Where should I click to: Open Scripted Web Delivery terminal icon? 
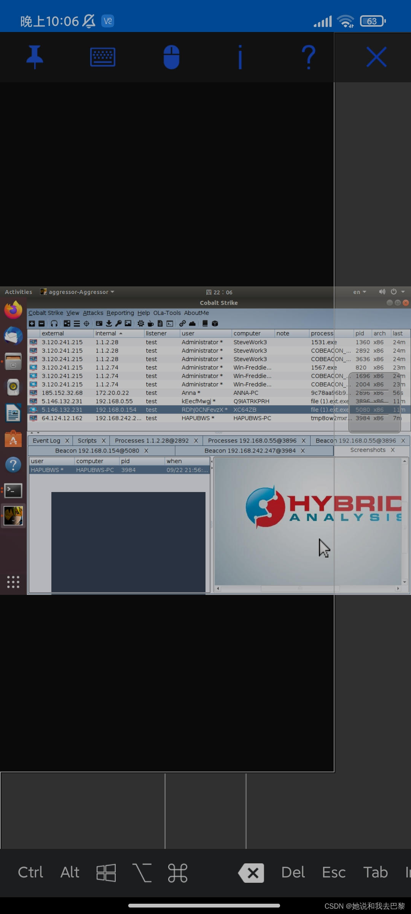point(170,323)
